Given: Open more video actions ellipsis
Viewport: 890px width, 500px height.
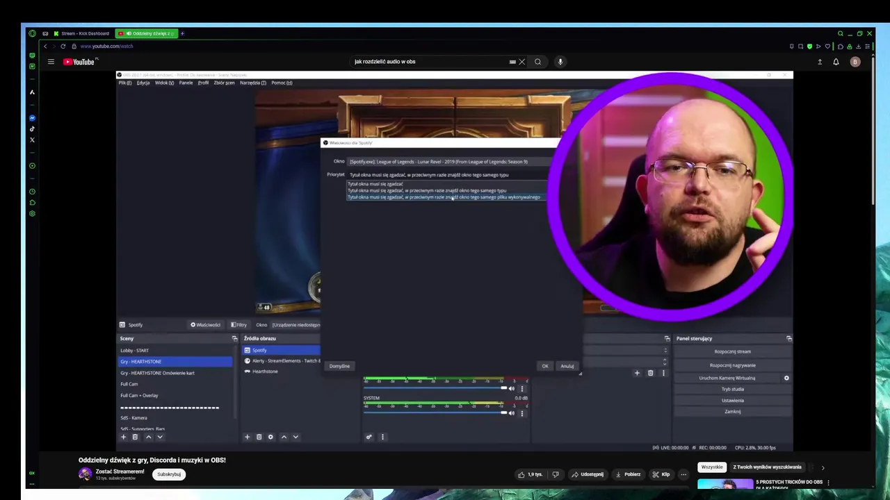Looking at the screenshot, I should [683, 474].
